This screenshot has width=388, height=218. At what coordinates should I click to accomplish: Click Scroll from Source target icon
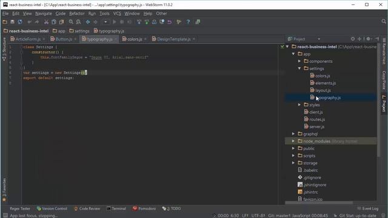click(x=353, y=39)
